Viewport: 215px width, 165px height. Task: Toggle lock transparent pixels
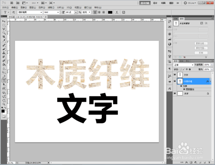click(x=181, y=69)
